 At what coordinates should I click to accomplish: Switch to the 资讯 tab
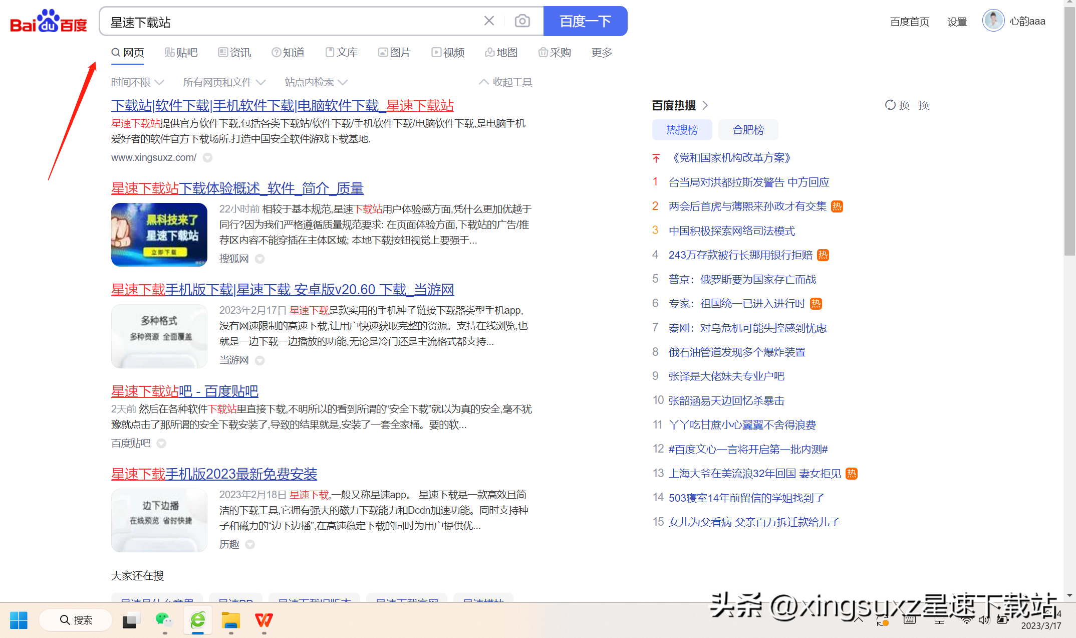(x=234, y=53)
